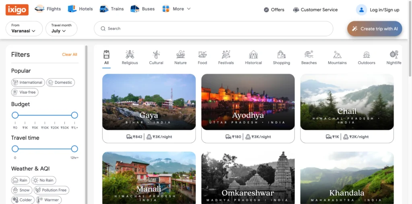This screenshot has height=204, width=412.
Task: Open the Omkareshwar destination card
Action: [x=248, y=178]
